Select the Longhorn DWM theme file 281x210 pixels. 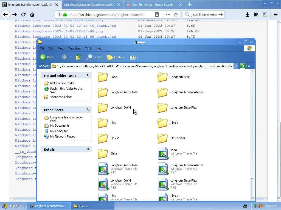(x=117, y=184)
